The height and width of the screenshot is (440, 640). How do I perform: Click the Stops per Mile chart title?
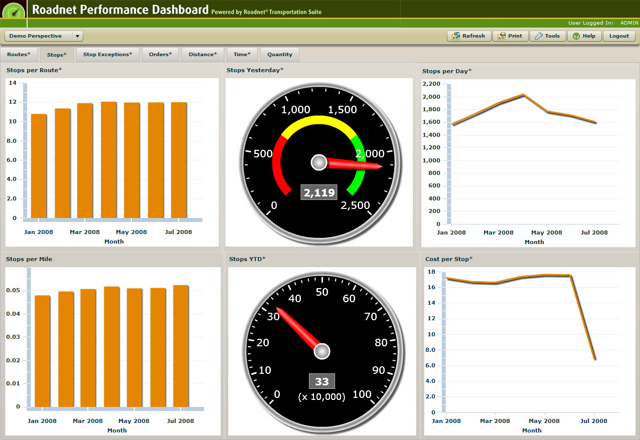29,259
